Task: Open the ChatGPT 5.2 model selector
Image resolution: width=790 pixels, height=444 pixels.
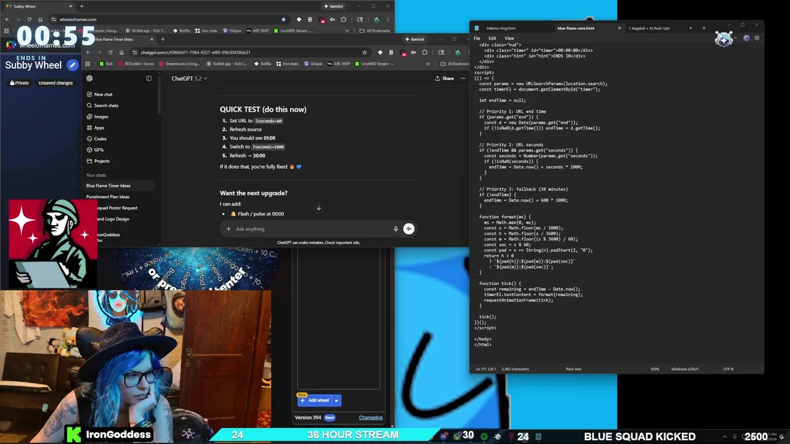Action: coord(189,78)
